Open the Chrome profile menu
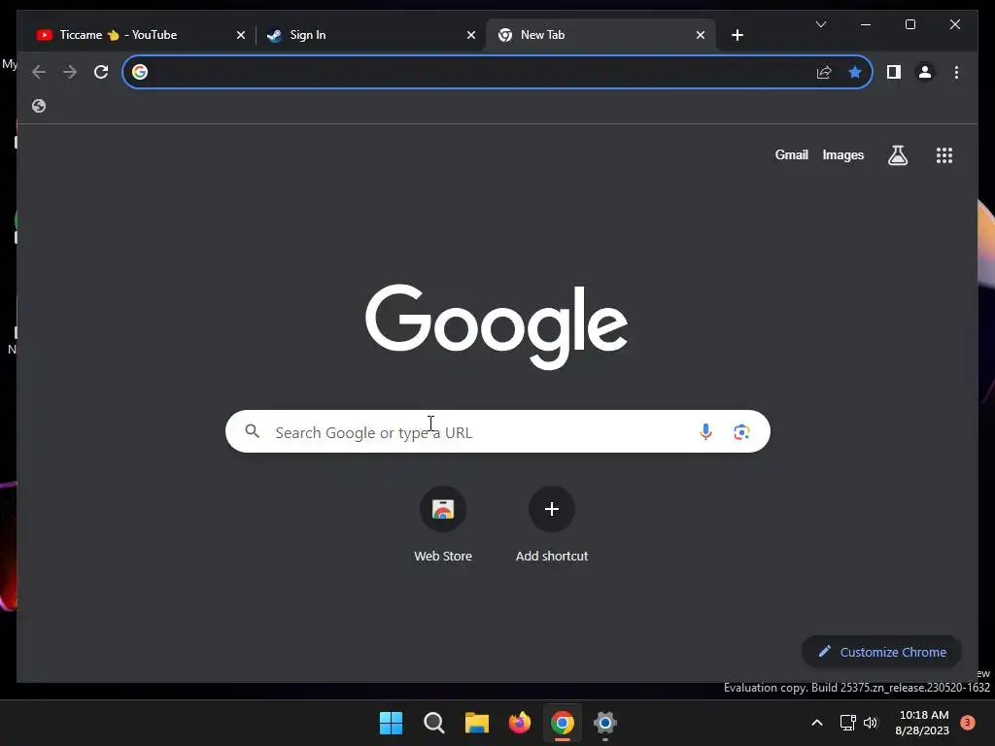The image size is (995, 746). pos(925,72)
